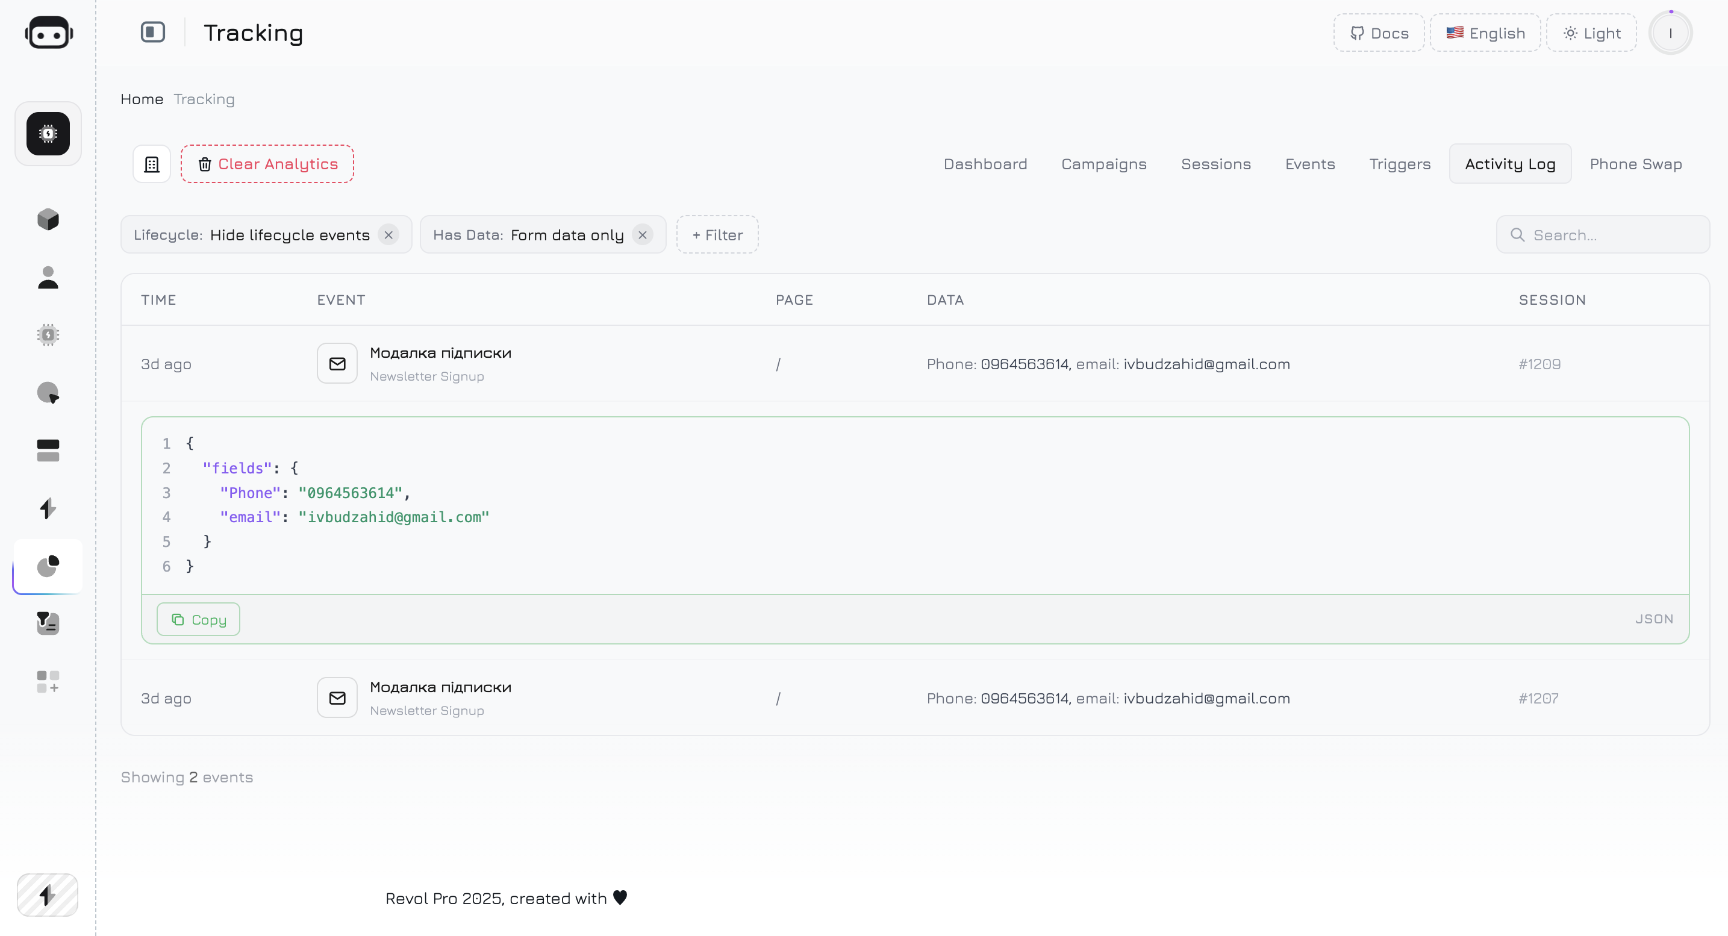Open the cube icon in sidebar
1728x936 pixels.
click(48, 219)
